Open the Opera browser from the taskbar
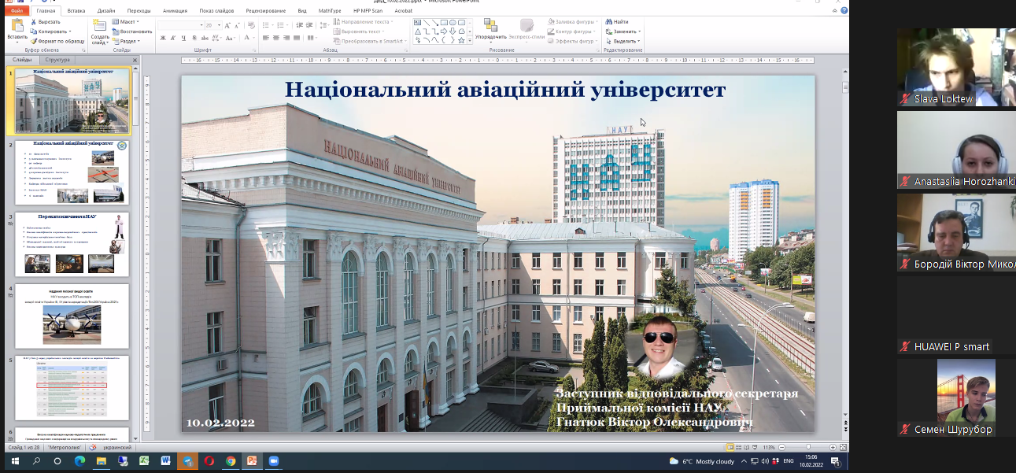 [x=209, y=461]
